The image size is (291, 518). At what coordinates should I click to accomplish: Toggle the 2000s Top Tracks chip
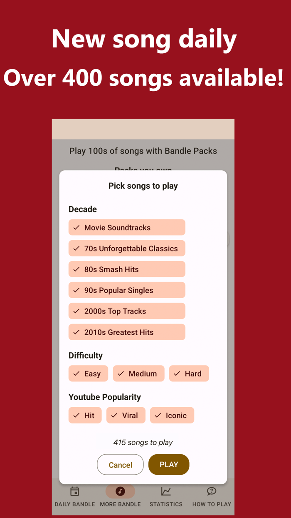pos(126,311)
